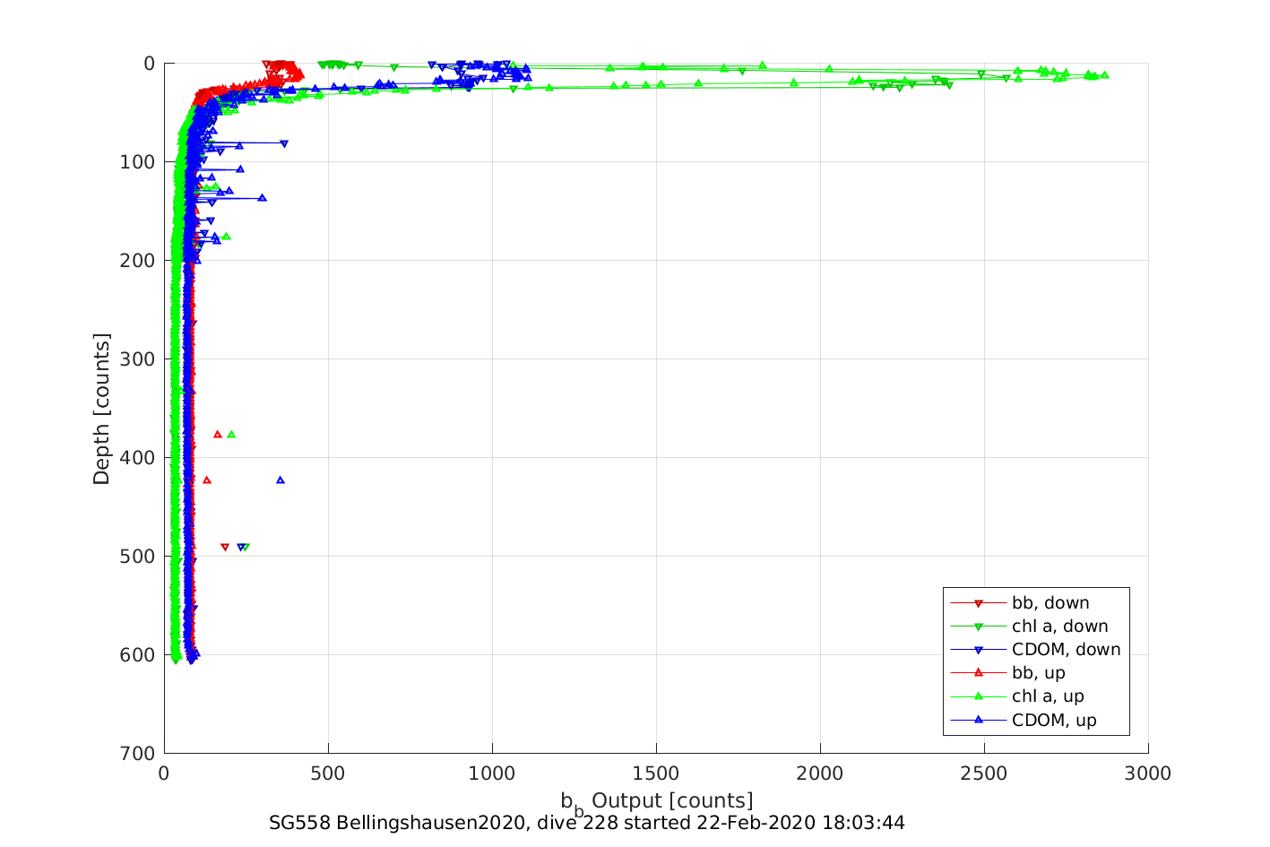Click the SG558 Bellingshausen2020 dive title text
Viewport: 1270px width, 847px height.
(587, 823)
